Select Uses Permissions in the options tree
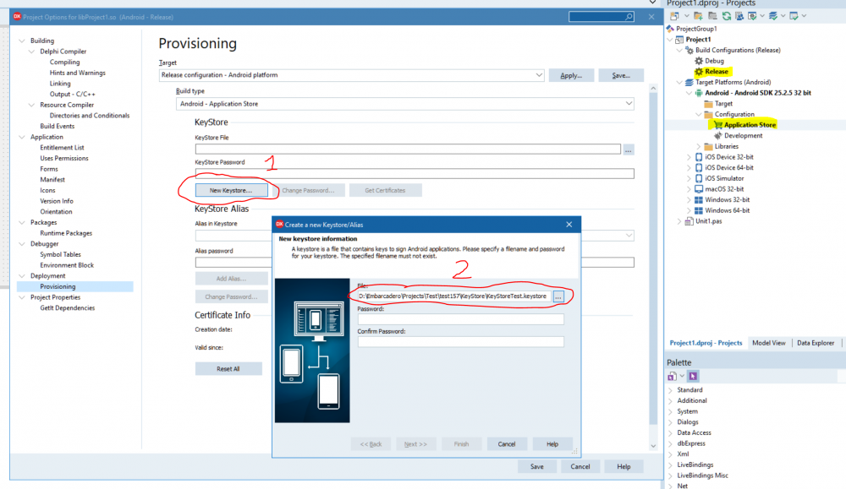This screenshot has height=489, width=846. click(x=64, y=158)
